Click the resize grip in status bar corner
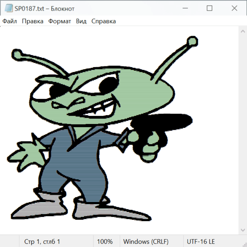This screenshot has height=247, width=247. 245,245
